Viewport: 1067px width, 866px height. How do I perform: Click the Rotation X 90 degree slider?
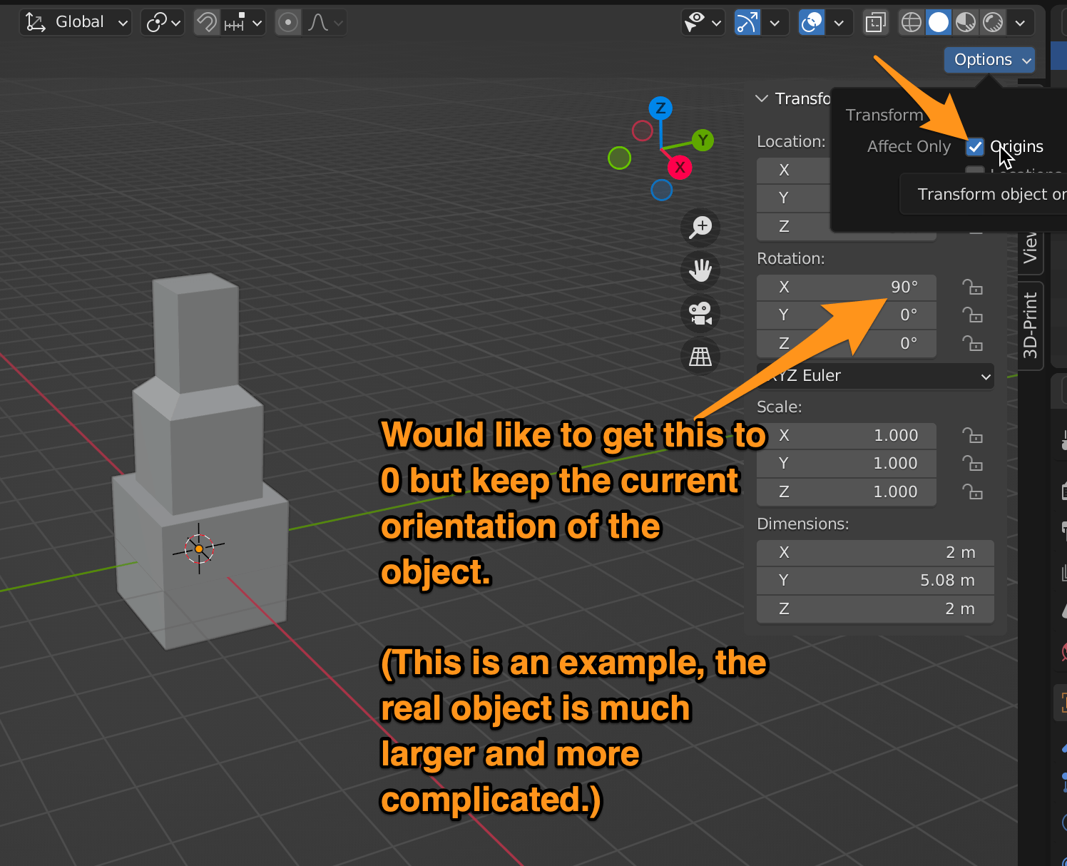coord(846,287)
